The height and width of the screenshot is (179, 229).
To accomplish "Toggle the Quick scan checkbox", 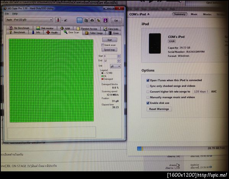I will 103,45.
